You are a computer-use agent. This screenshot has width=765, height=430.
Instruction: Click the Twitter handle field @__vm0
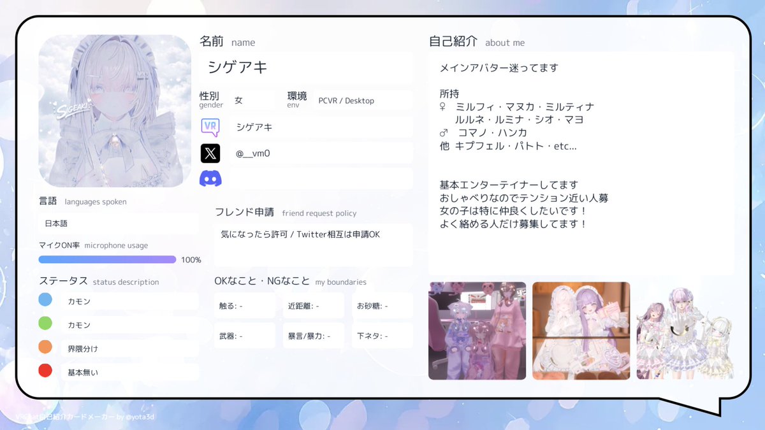[x=321, y=153]
